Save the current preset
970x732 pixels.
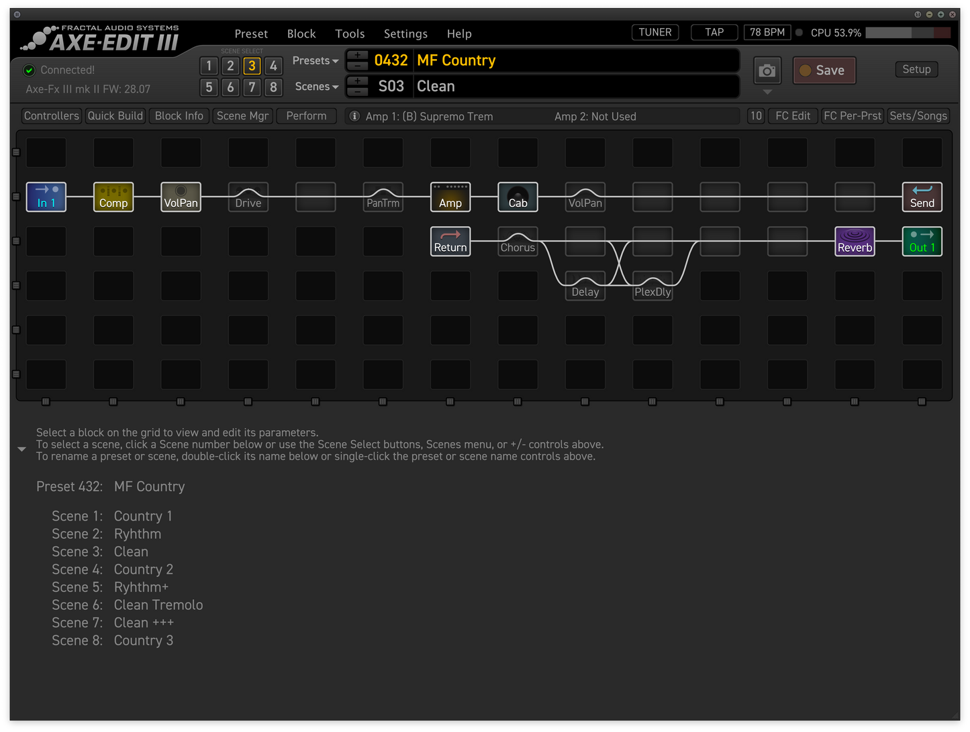point(824,70)
